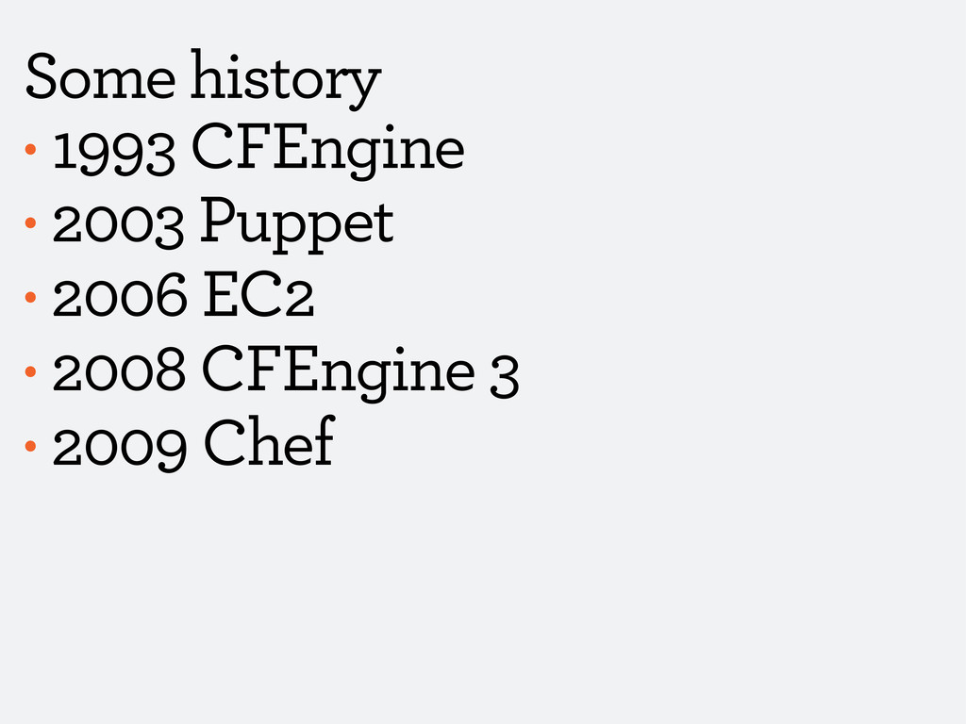Select the orange bullet before 2009 Chef
966x724 pixels.
30,446
